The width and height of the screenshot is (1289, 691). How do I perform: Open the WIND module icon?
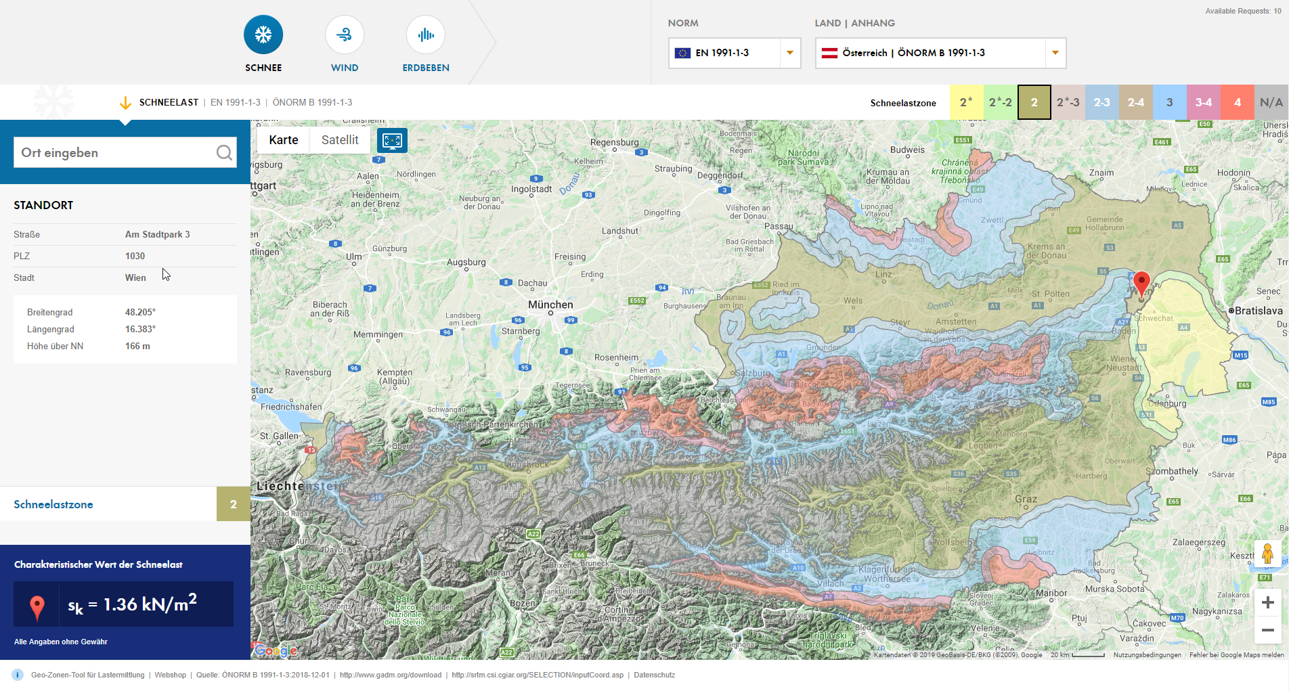[x=344, y=34]
